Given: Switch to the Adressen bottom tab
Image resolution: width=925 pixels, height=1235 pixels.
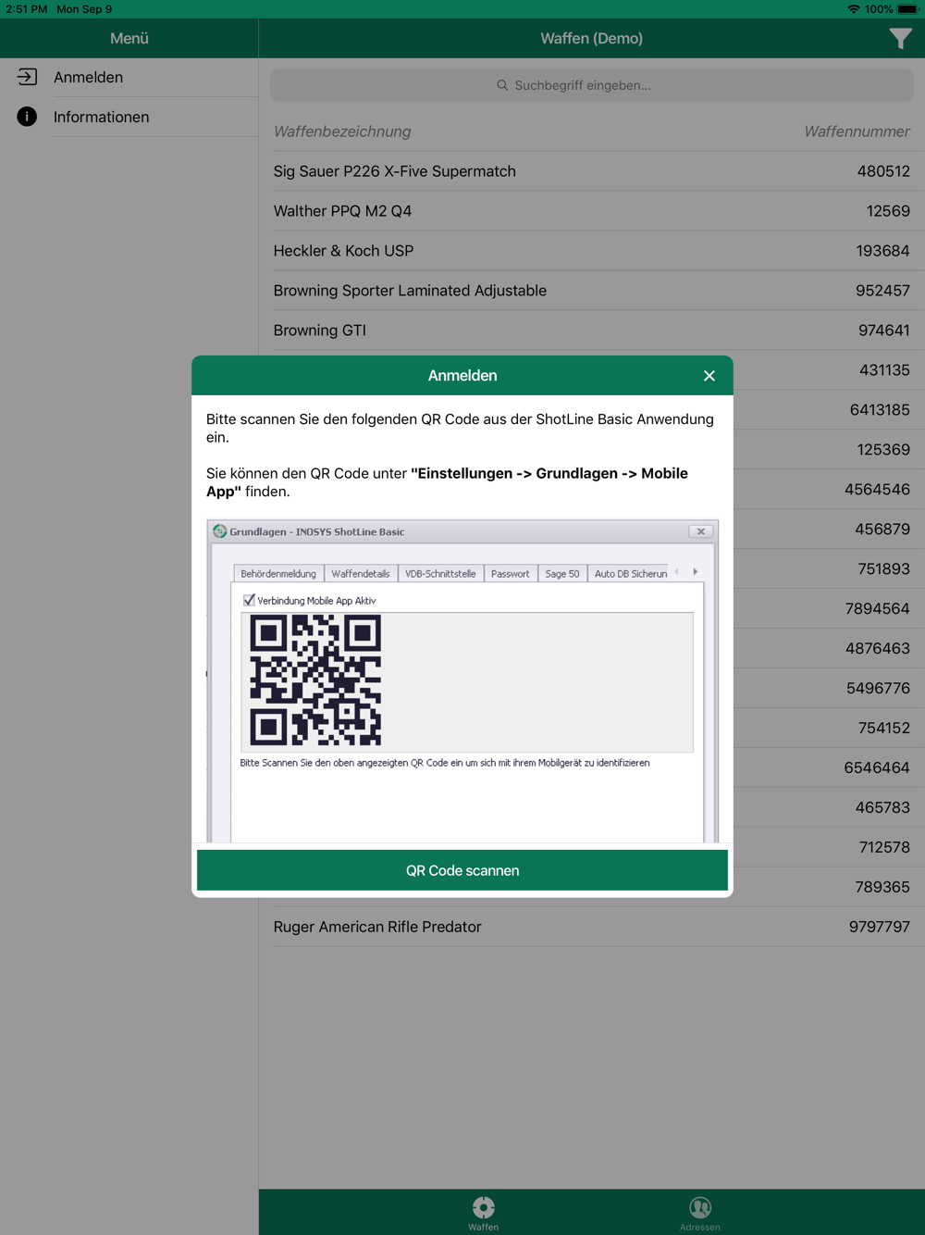Looking at the screenshot, I should [700, 1213].
